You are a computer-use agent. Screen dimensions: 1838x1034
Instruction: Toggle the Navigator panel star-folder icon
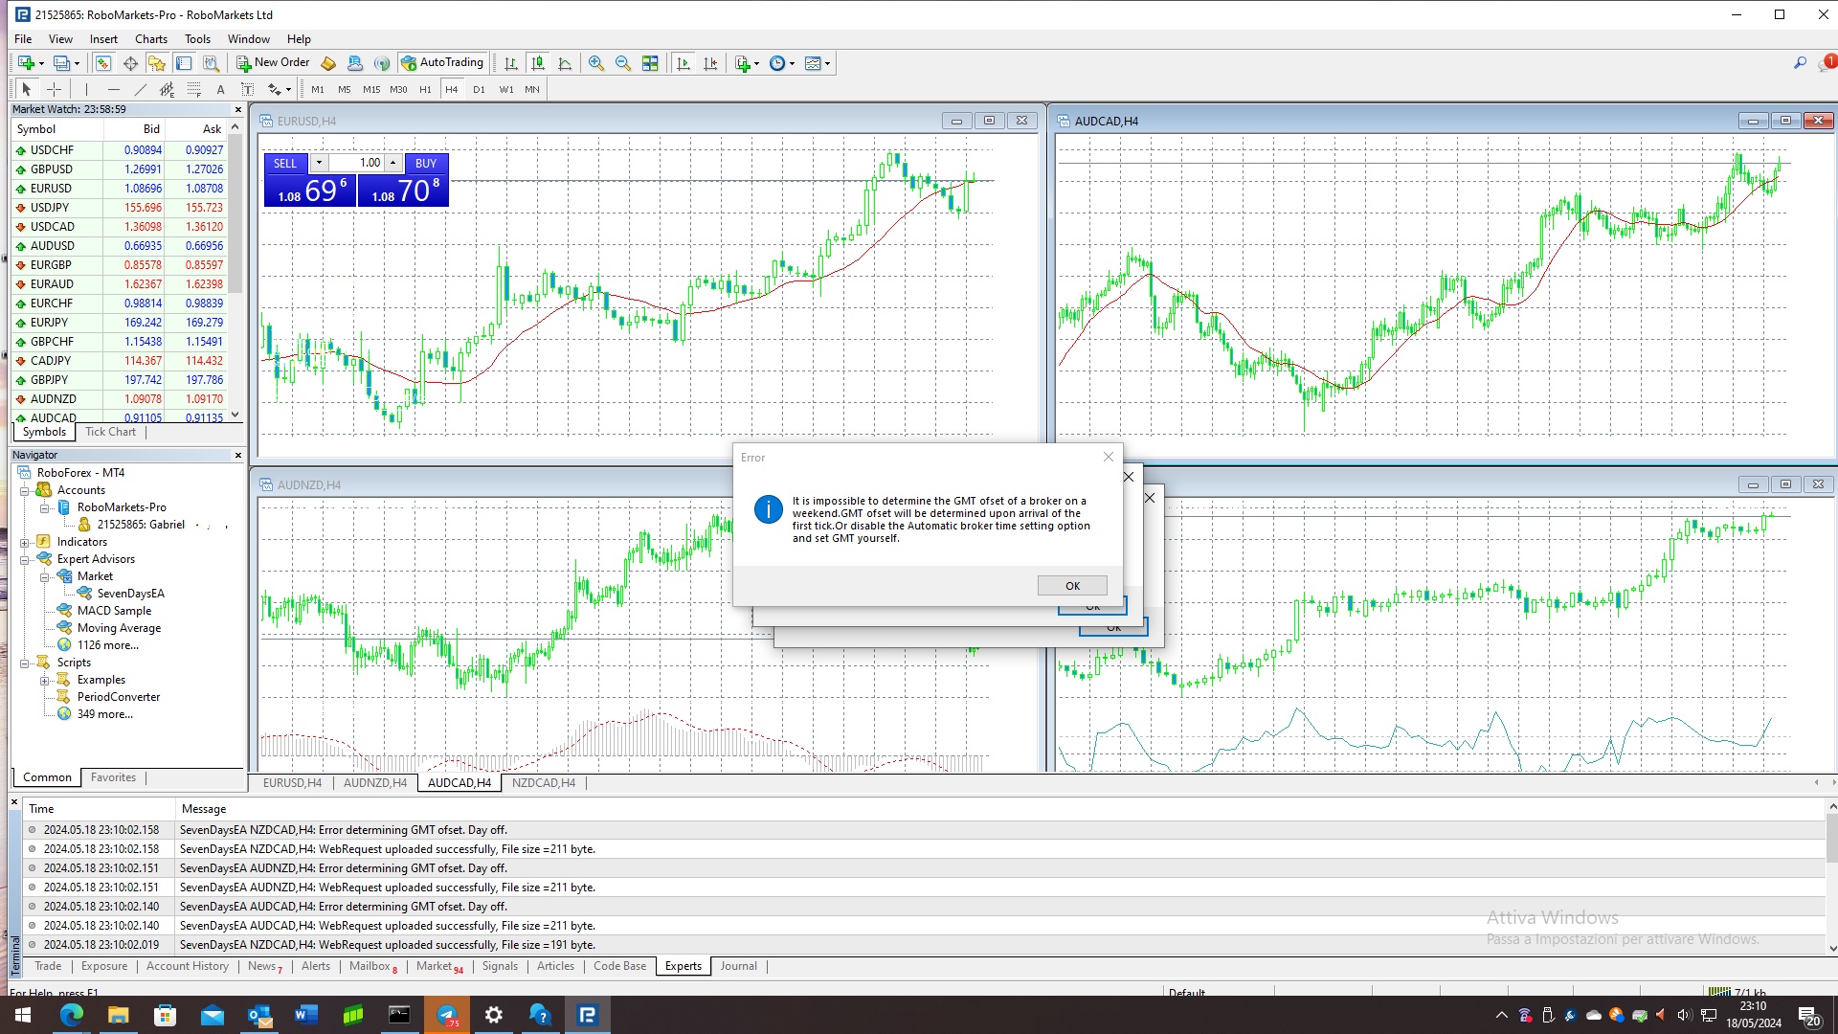pos(157,63)
